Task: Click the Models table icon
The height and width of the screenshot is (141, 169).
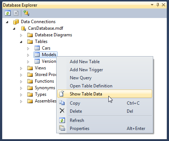Action: 37,55
